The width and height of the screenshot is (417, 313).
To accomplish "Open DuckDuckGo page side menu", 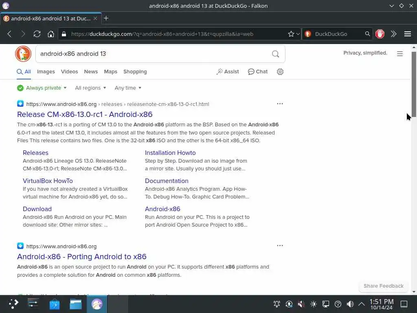I will pyautogui.click(x=400, y=54).
